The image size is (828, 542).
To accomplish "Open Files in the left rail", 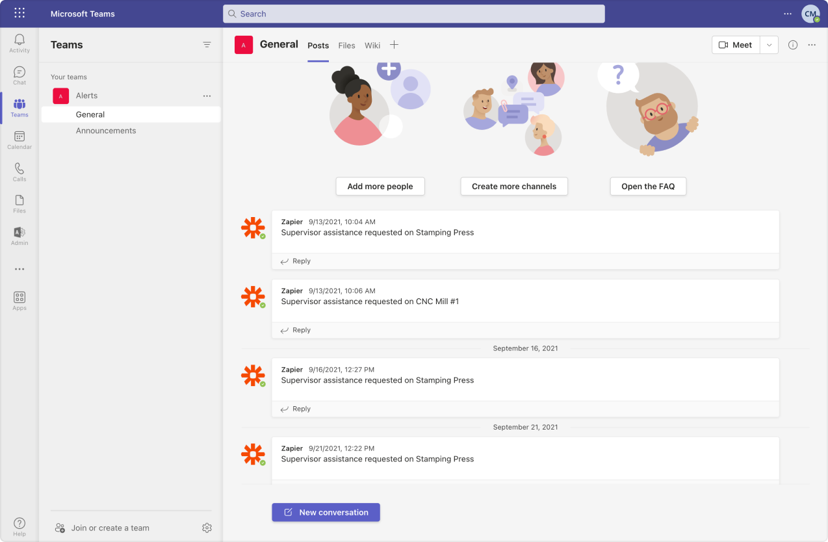I will point(19,204).
